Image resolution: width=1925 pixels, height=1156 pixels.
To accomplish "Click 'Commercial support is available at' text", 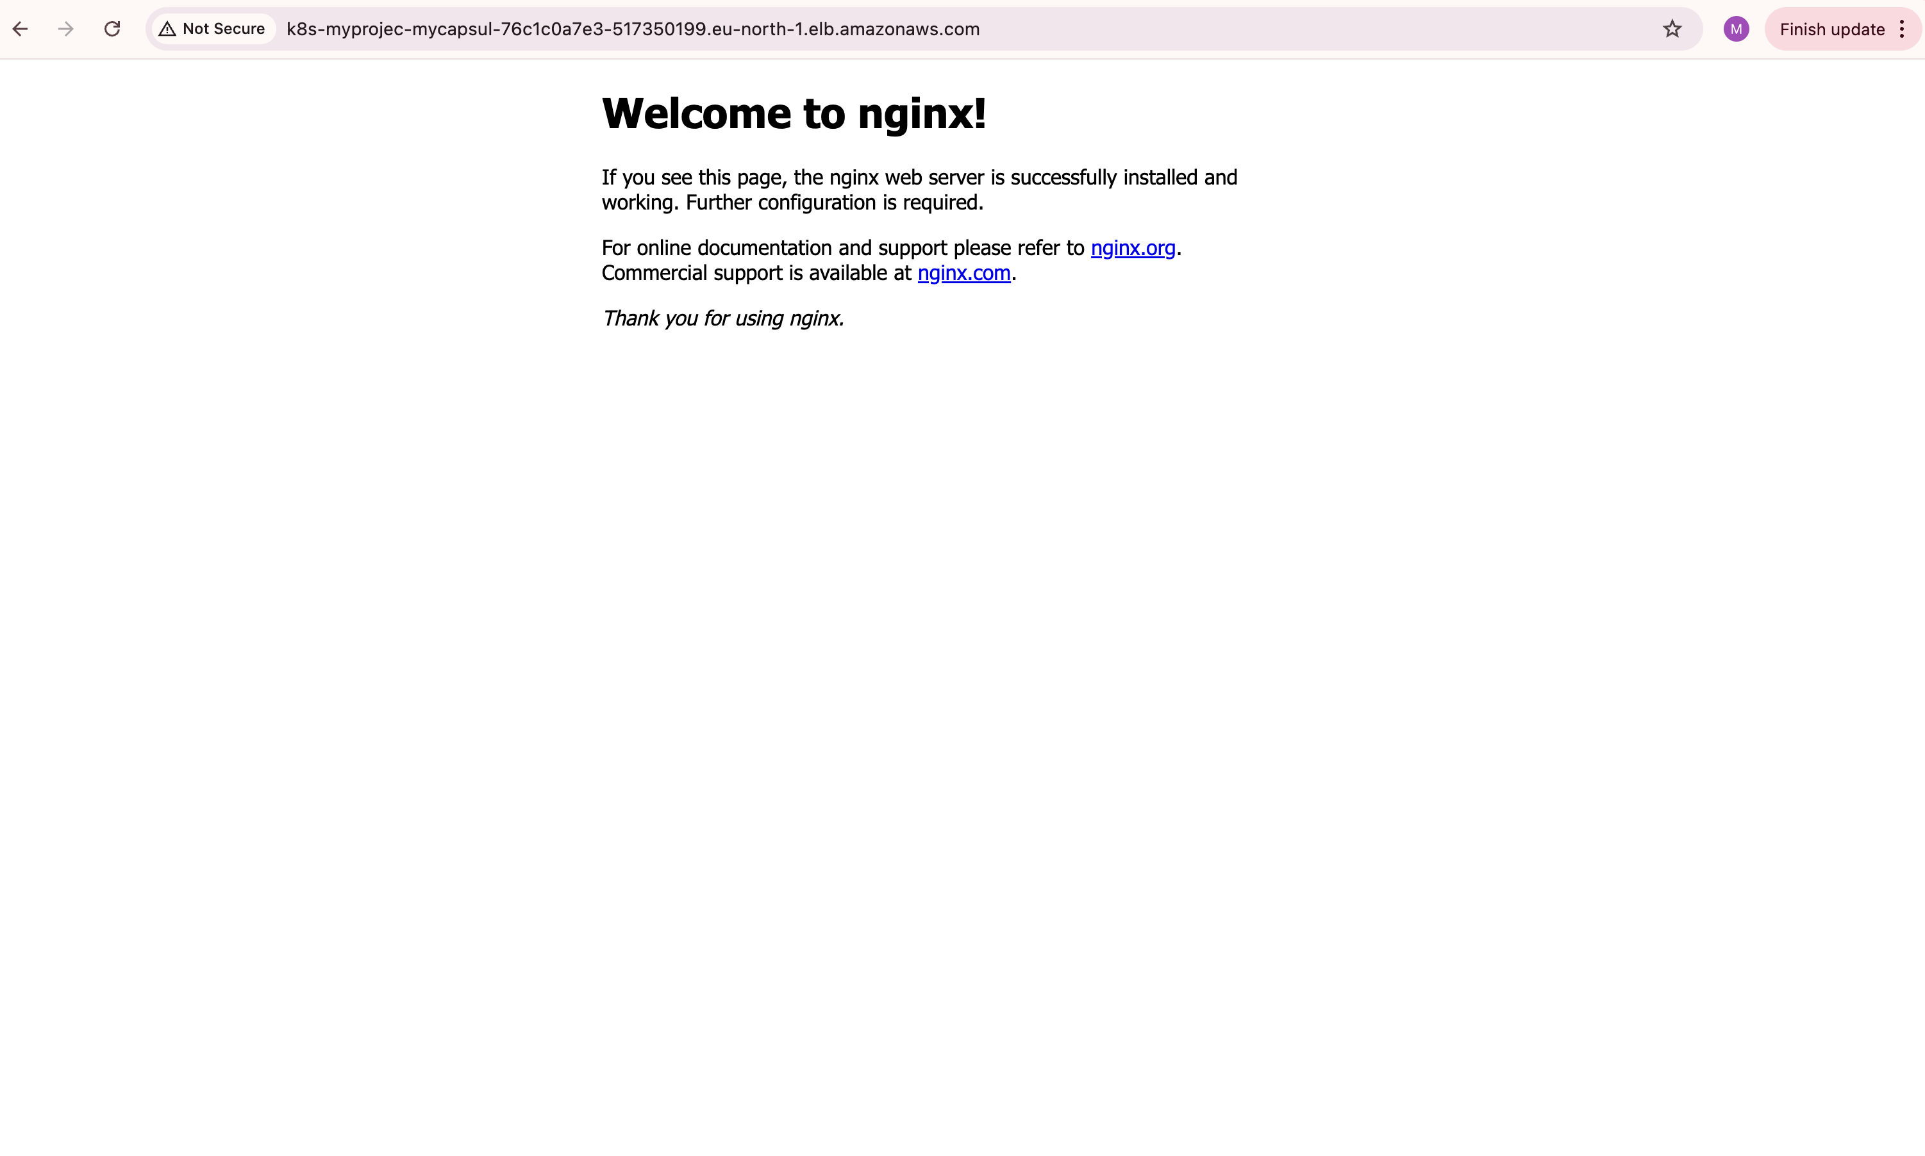I will [756, 272].
